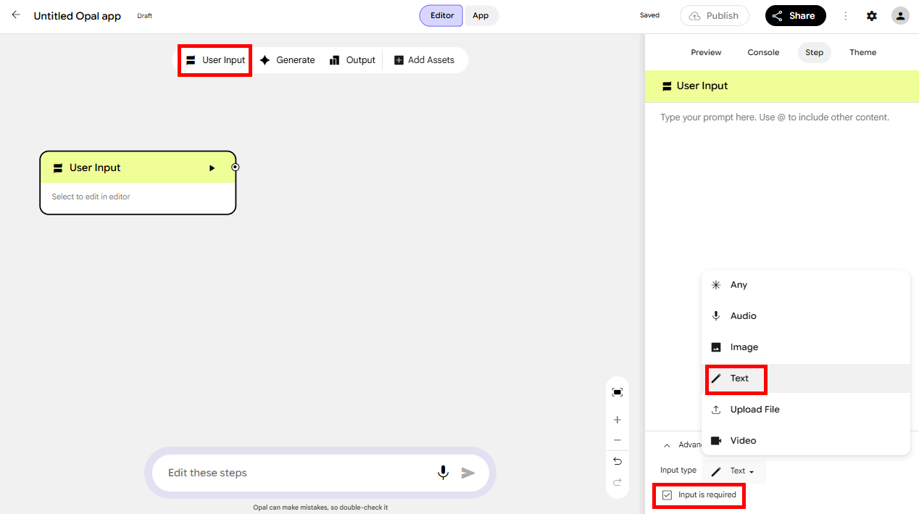This screenshot has height=514, width=919.
Task: Open the settings gear icon
Action: click(x=872, y=16)
